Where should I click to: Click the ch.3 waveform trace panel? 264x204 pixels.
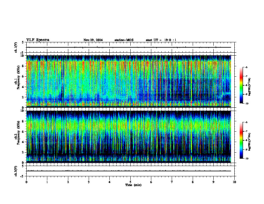coord(130,171)
